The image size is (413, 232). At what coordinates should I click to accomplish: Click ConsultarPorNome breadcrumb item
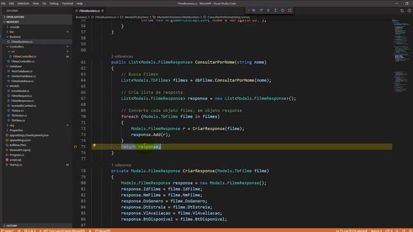(x=227, y=17)
